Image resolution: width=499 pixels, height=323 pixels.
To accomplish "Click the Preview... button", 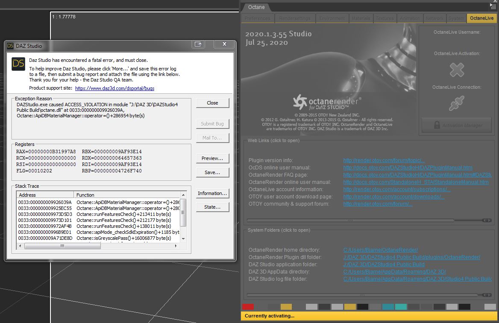I will [213, 158].
